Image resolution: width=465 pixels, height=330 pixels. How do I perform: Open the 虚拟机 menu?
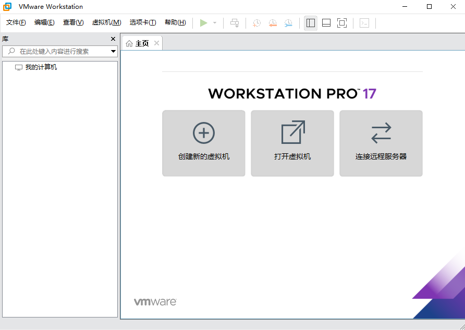[x=106, y=22]
